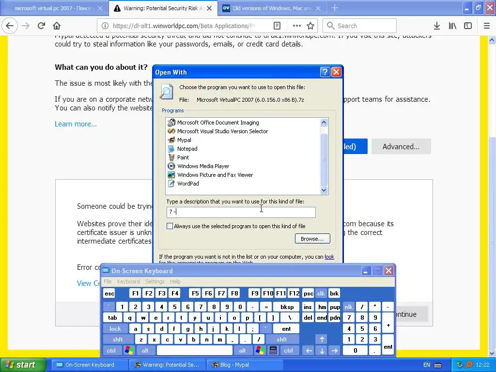Toggle the nlk key on On-Screen Keyboard
Image resolution: width=496 pixels, height=372 pixels.
click(x=349, y=307)
